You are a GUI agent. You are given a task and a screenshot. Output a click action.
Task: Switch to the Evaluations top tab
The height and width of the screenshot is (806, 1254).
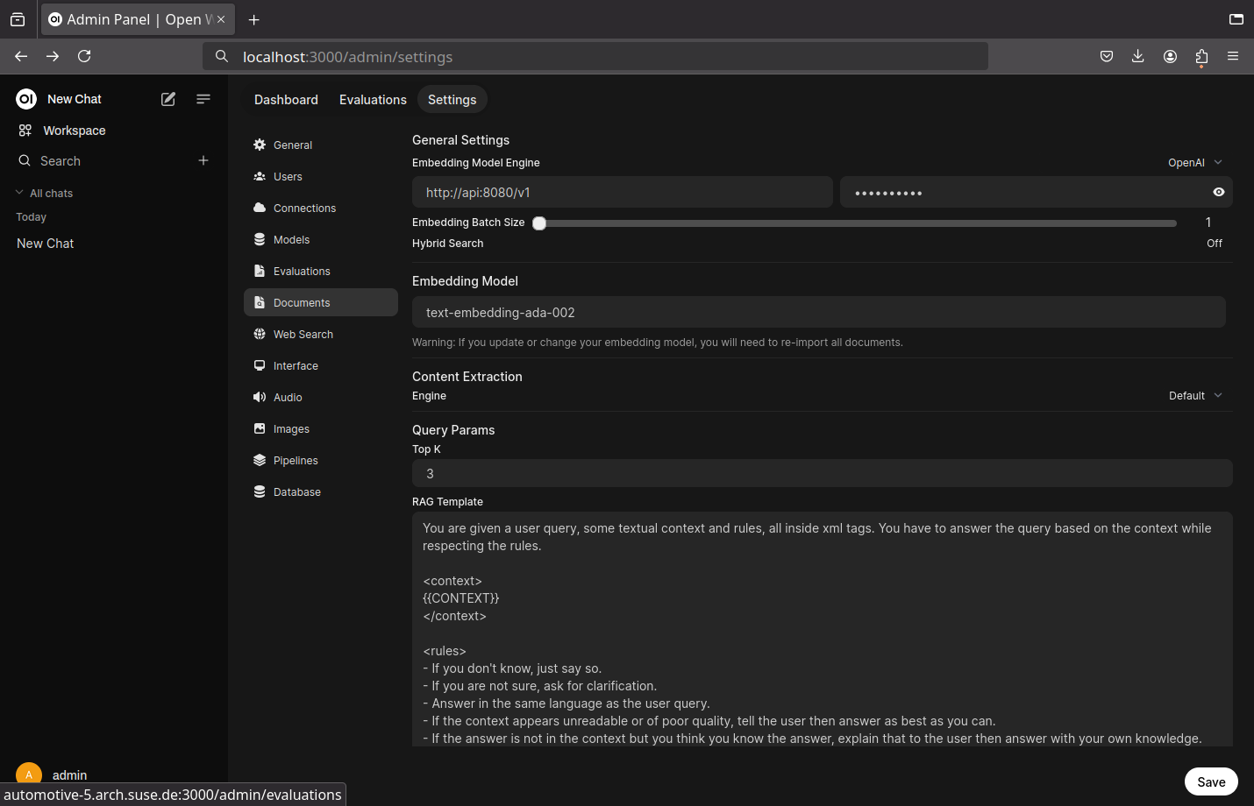pos(373,100)
